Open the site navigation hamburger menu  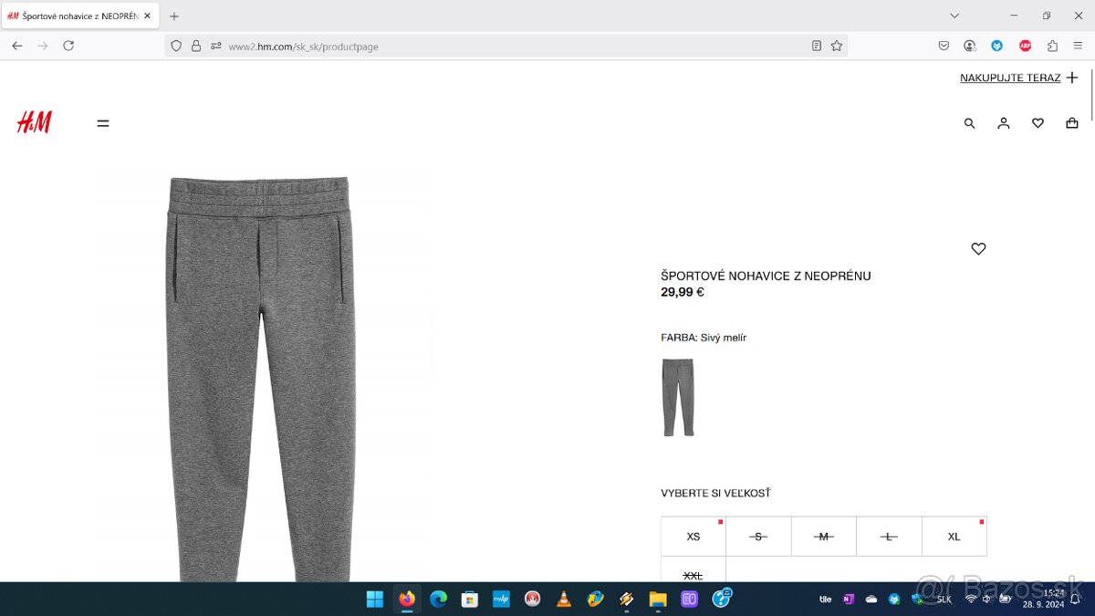(x=103, y=122)
